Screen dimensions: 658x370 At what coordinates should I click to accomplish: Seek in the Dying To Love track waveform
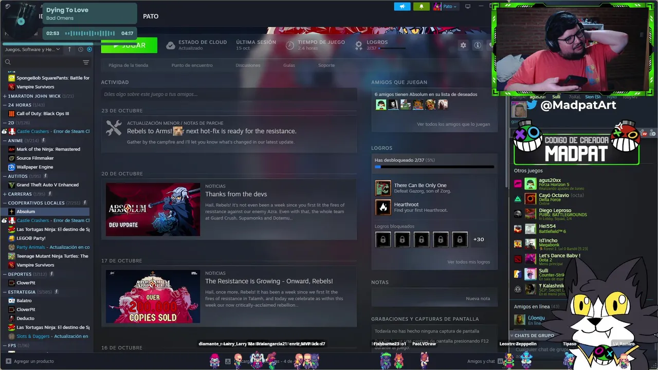90,33
